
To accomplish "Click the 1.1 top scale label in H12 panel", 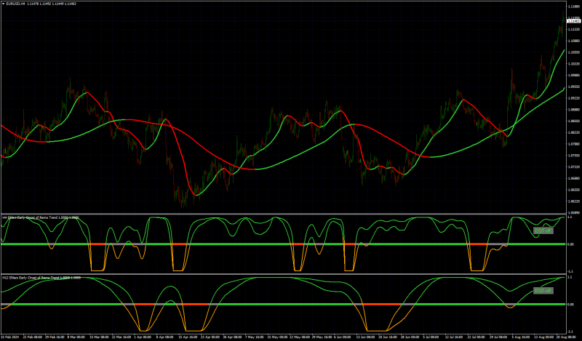I will tap(570, 278).
